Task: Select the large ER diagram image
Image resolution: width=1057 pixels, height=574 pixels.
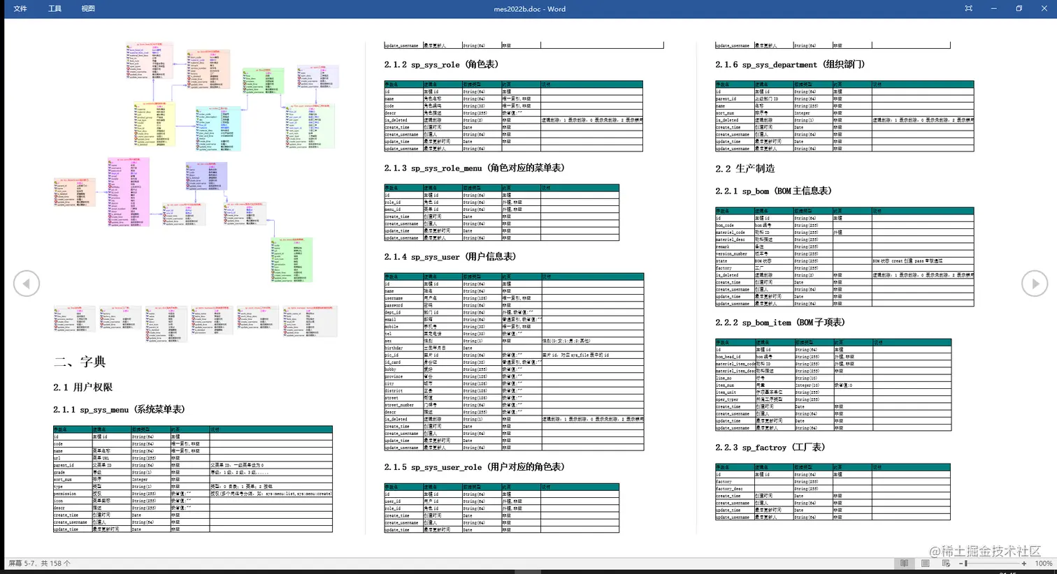Action: click(x=196, y=161)
